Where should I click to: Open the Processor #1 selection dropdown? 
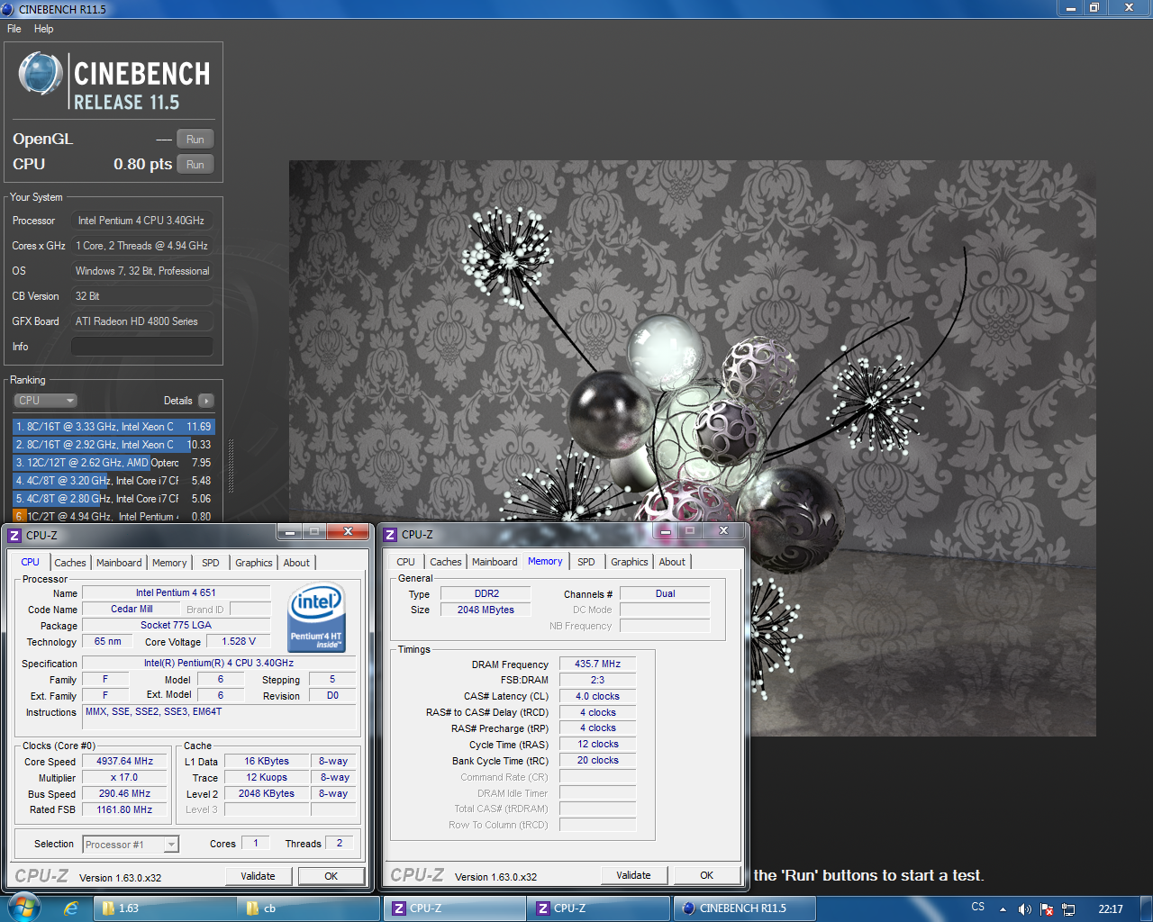tap(132, 845)
